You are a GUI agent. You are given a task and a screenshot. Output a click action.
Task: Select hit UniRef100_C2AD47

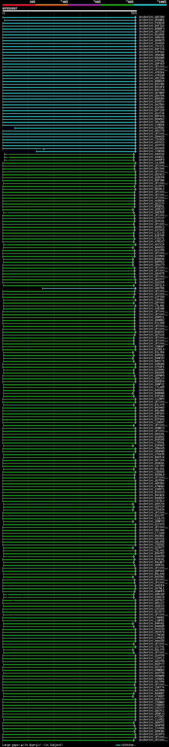coord(152,422)
